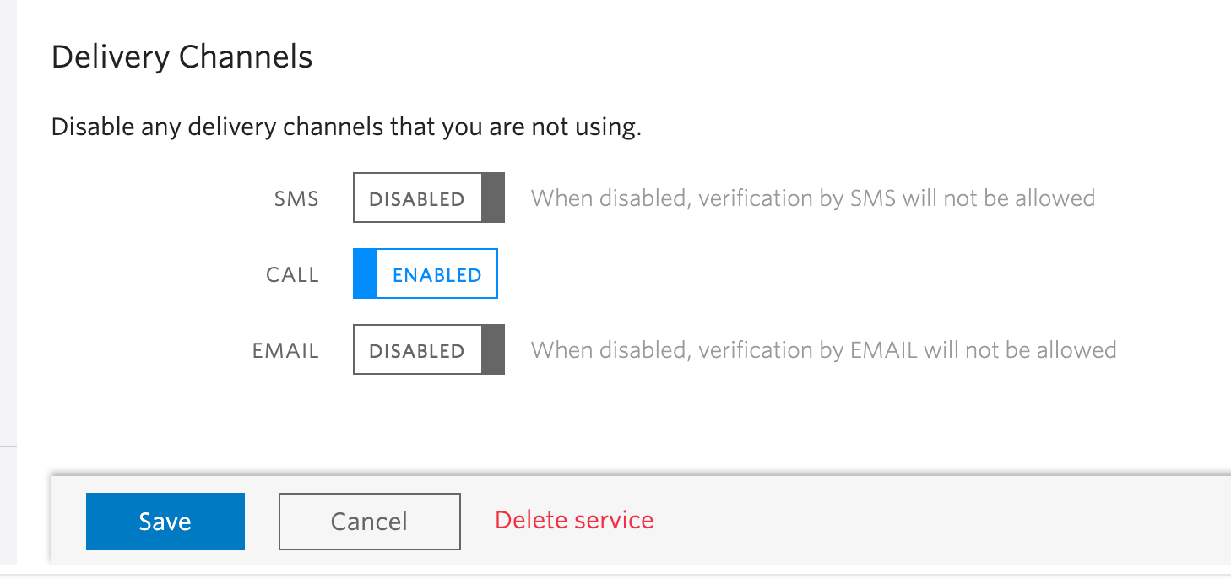Click the red Delete service link
This screenshot has width=1231, height=579.
(x=574, y=520)
